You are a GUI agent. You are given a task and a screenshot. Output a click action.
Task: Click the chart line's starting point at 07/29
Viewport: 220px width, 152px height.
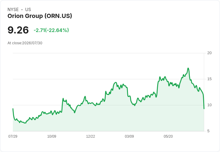click(13, 109)
